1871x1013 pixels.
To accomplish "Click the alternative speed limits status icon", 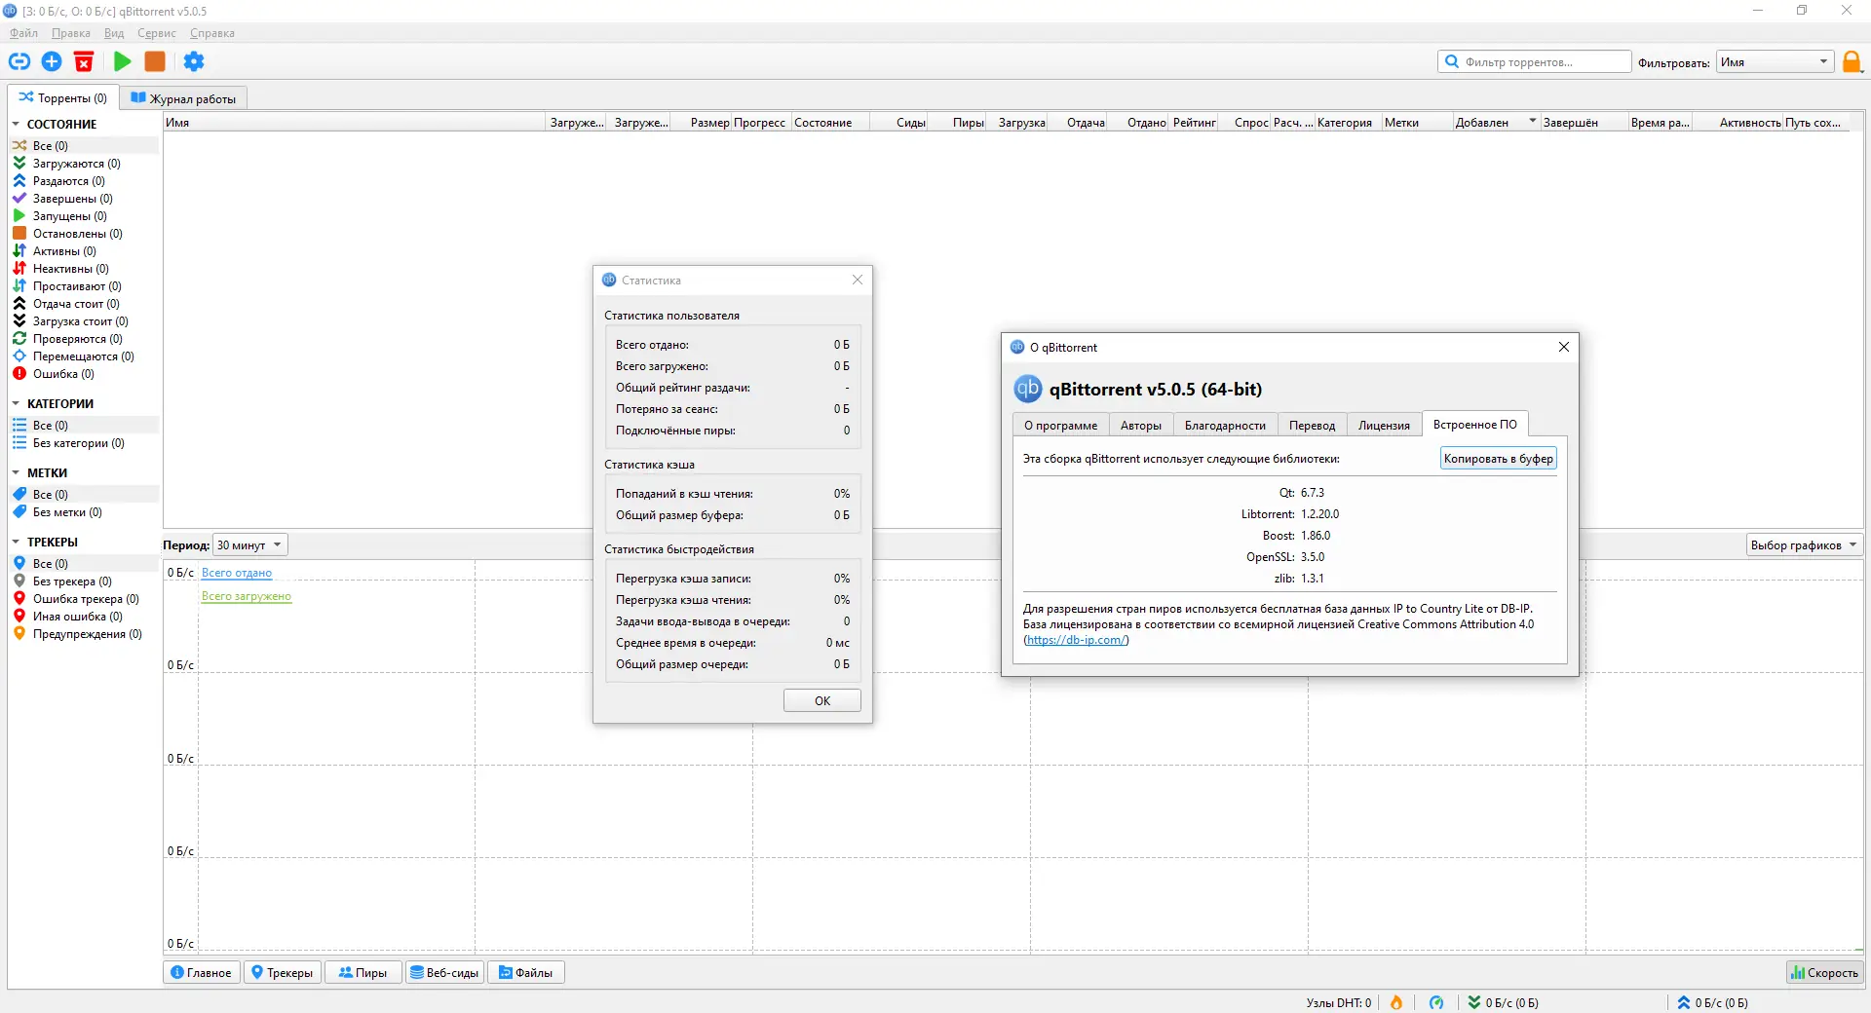I will [x=1436, y=1002].
